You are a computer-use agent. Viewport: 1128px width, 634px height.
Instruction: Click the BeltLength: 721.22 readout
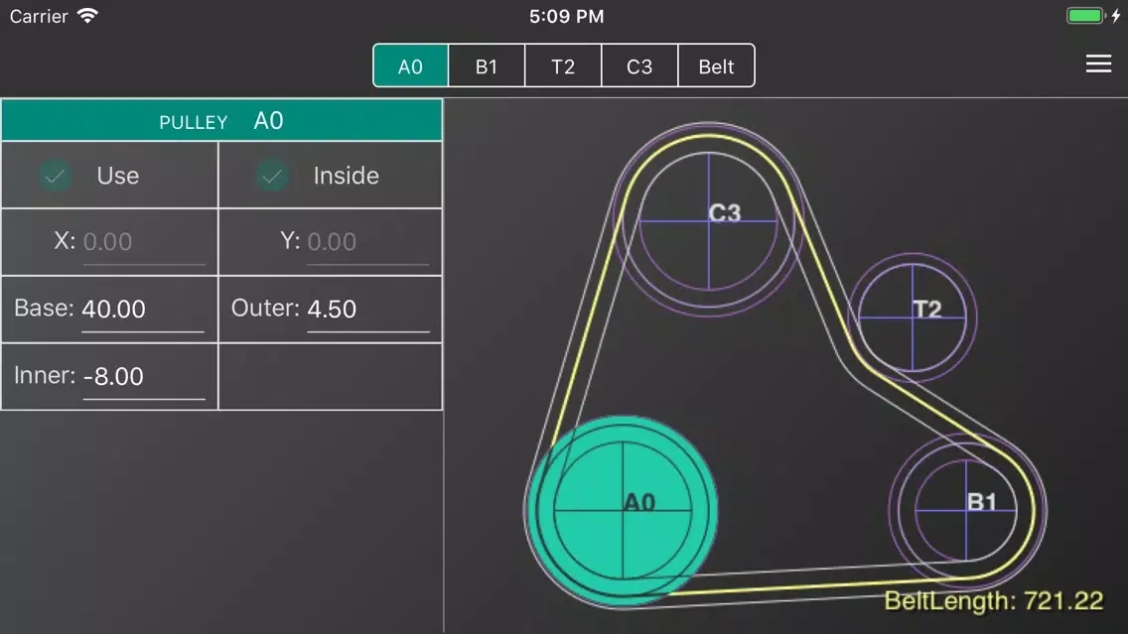(x=994, y=600)
